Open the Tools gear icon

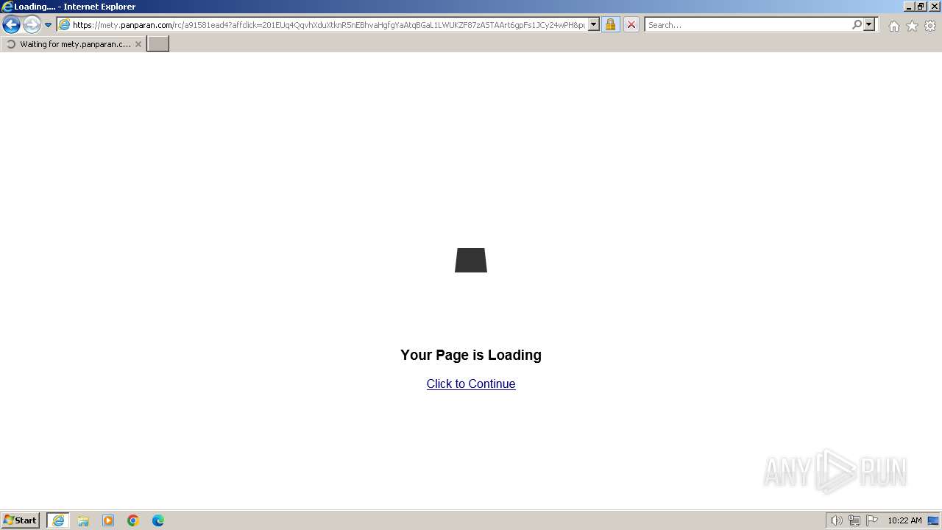click(930, 26)
